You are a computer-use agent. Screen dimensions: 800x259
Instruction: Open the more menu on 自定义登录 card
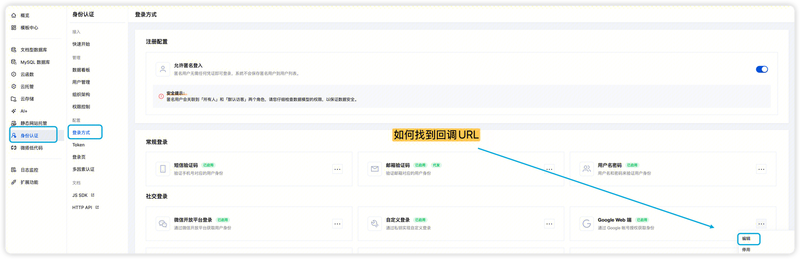coord(549,224)
